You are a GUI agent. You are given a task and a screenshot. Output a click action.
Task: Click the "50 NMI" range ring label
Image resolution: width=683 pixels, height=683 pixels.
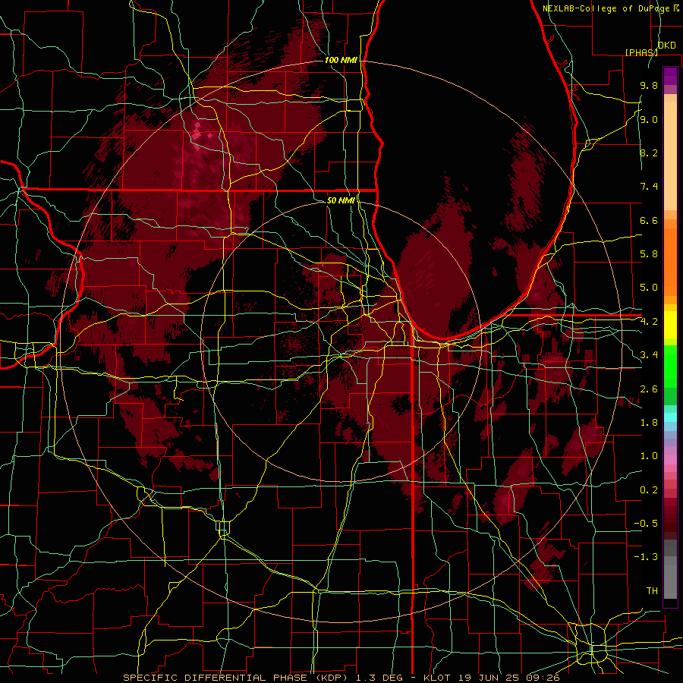click(341, 200)
